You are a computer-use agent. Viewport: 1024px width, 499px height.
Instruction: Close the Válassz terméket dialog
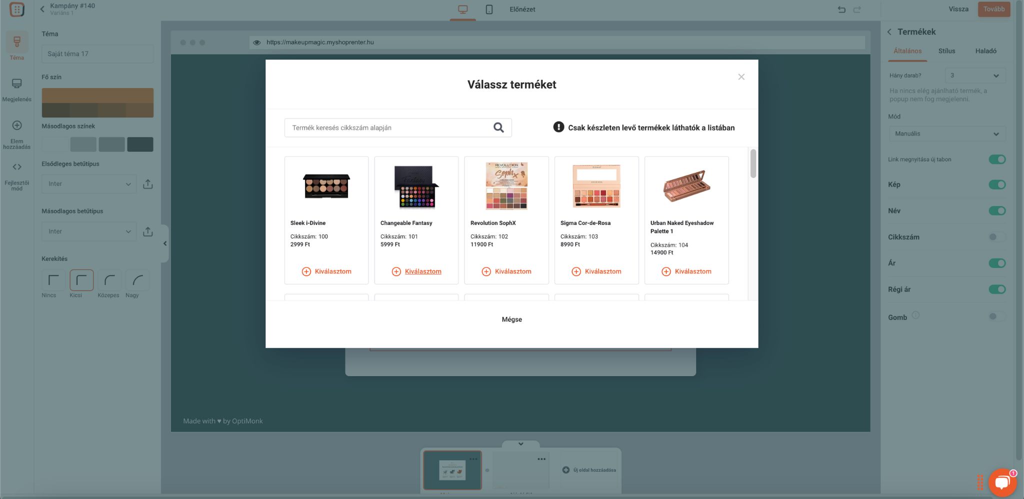pos(741,76)
